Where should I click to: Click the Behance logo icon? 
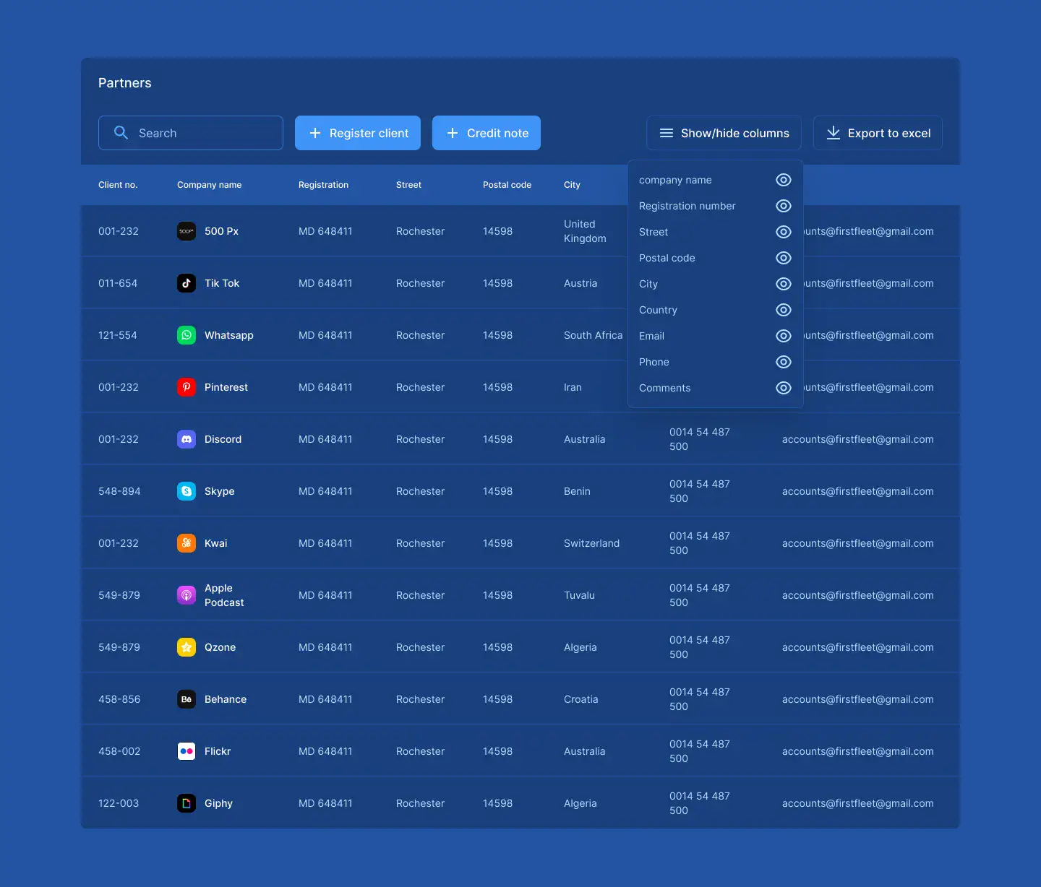(x=187, y=699)
